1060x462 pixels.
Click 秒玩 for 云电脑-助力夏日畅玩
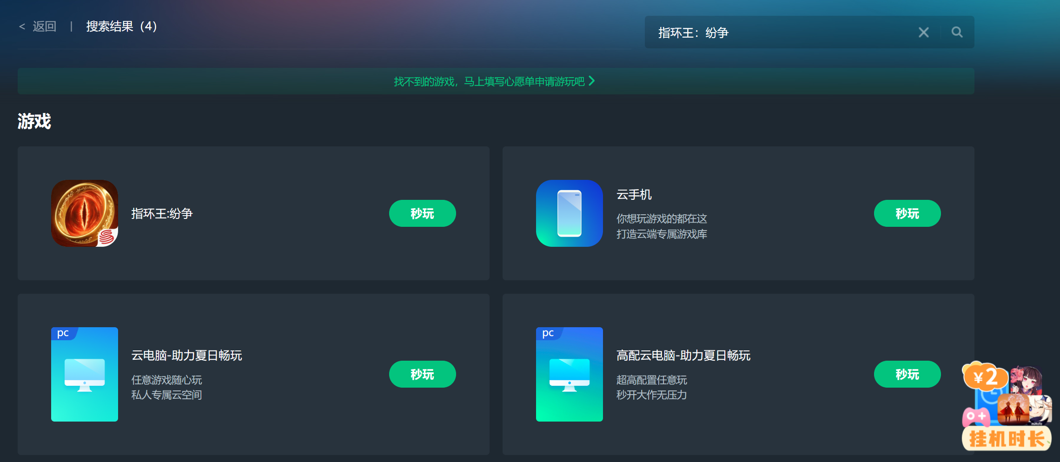(x=422, y=374)
